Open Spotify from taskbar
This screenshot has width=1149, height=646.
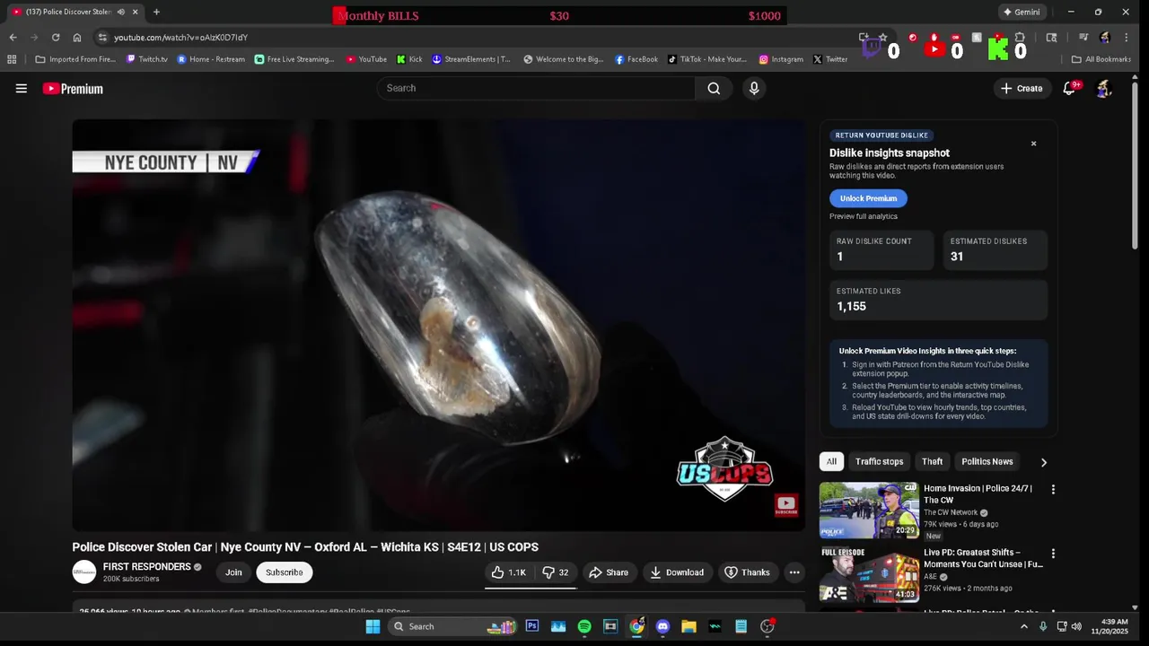point(584,626)
